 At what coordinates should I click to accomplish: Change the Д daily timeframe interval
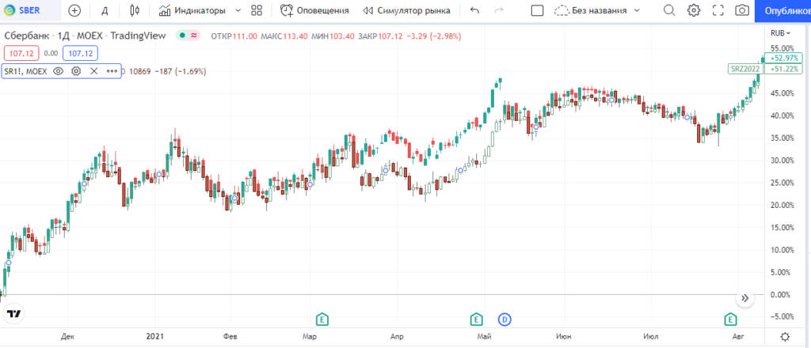(x=105, y=10)
